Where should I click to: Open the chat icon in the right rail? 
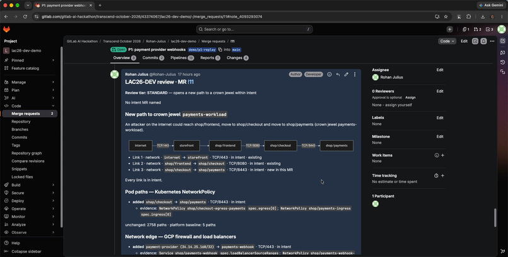502,52
